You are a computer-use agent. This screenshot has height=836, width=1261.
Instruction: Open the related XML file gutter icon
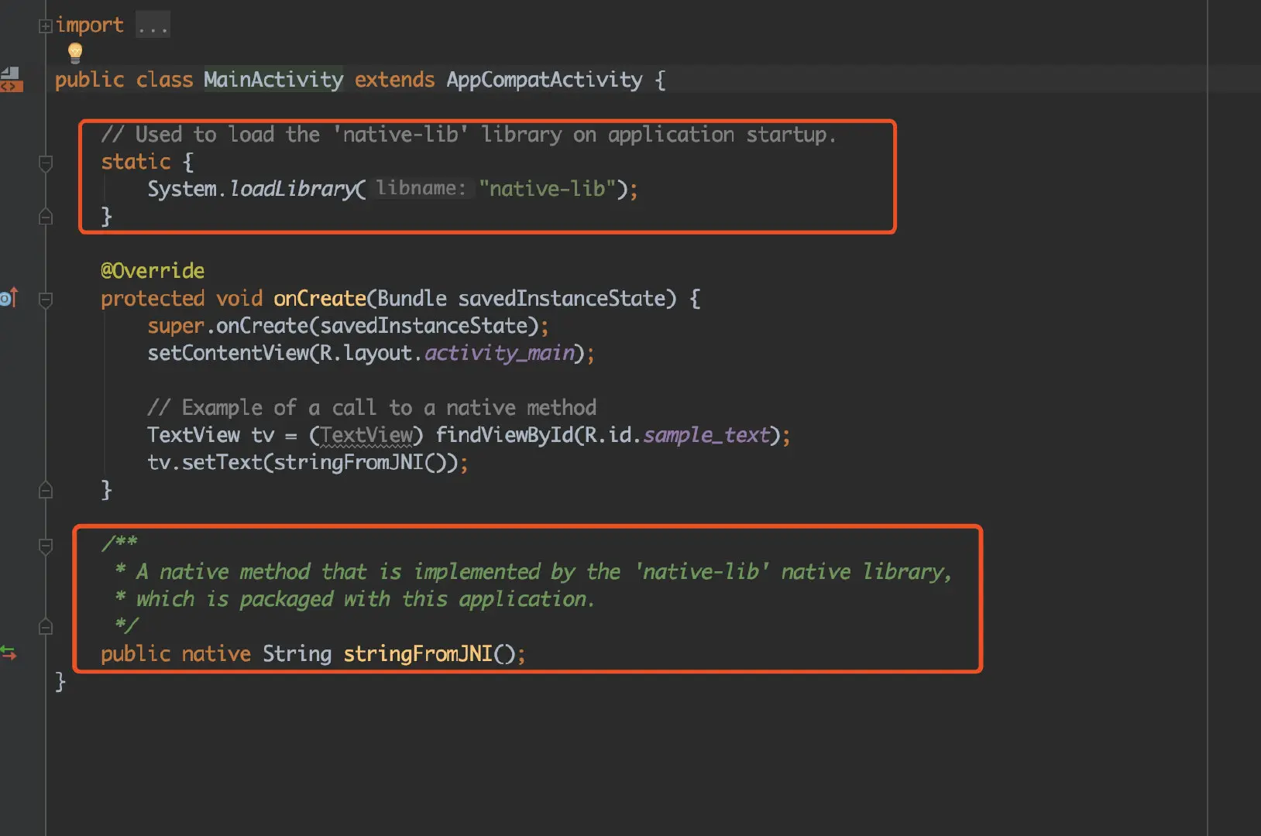pos(11,80)
